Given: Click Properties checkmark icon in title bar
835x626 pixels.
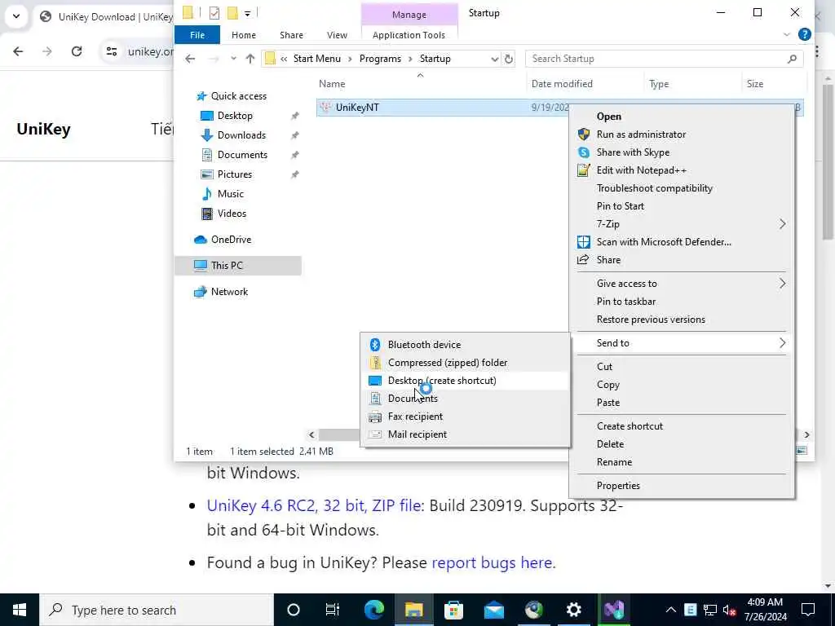Looking at the screenshot, I should [214, 13].
